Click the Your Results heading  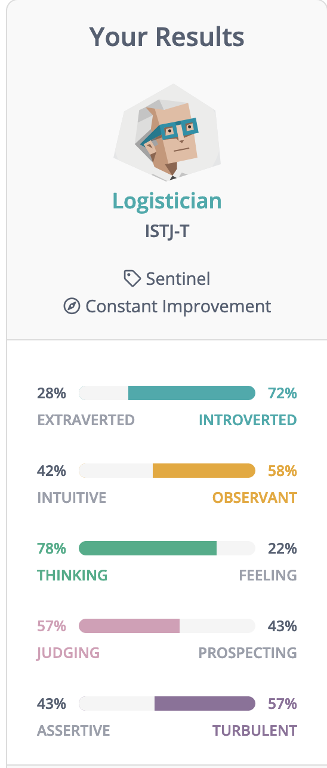167,38
